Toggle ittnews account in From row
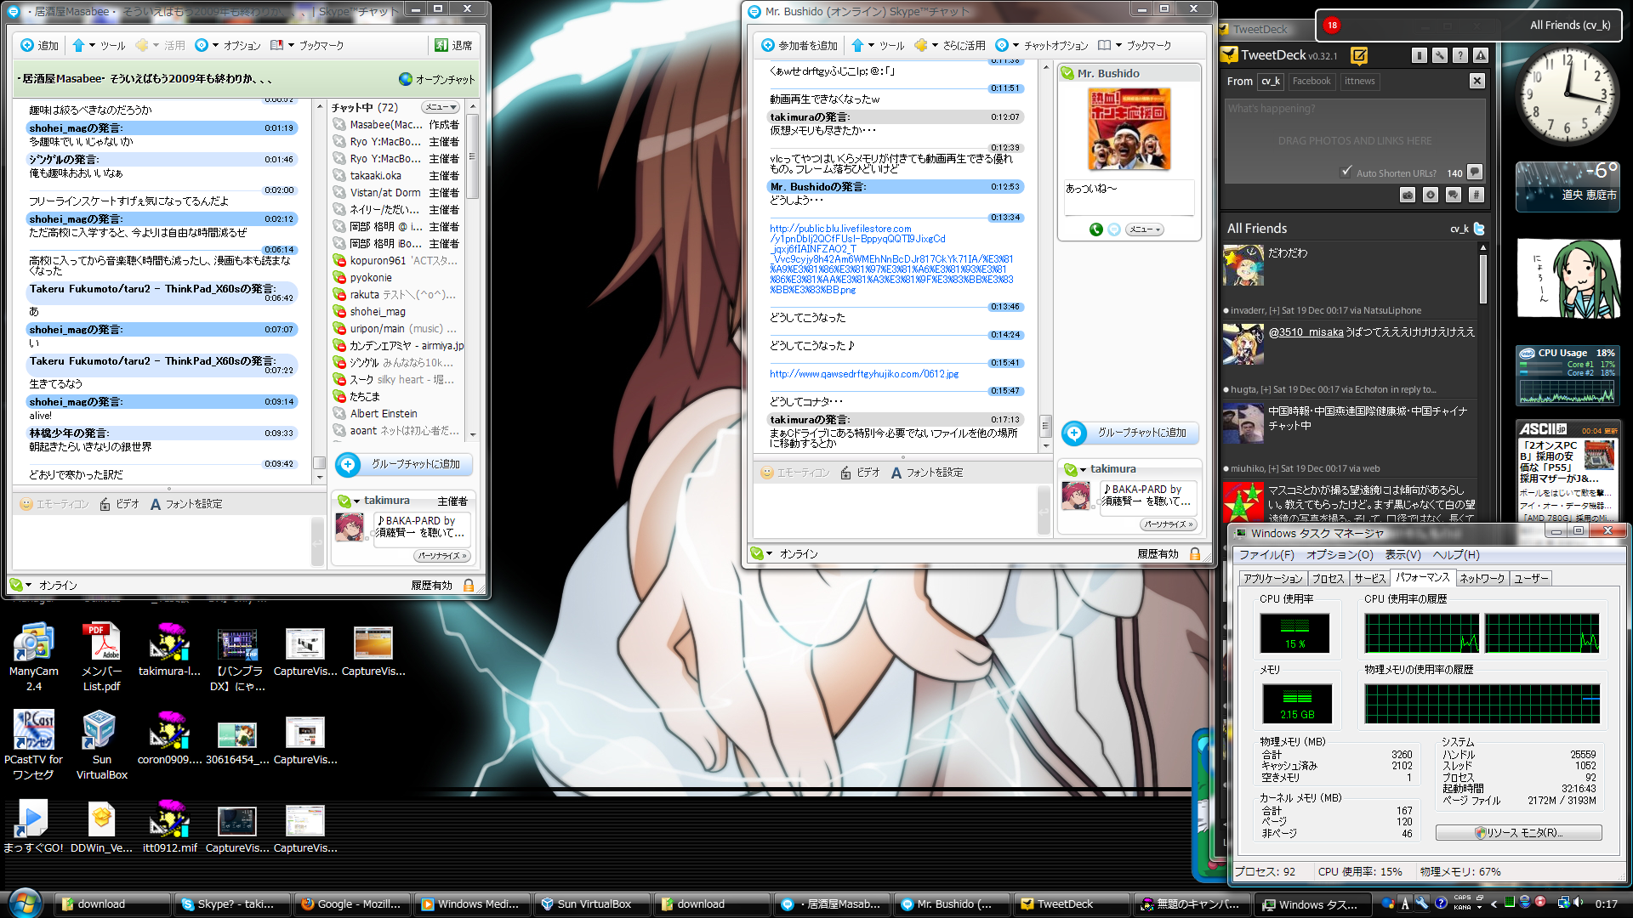The width and height of the screenshot is (1633, 918). [1360, 81]
